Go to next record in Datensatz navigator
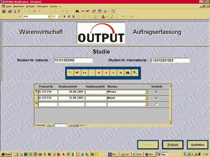 tap(70, 125)
